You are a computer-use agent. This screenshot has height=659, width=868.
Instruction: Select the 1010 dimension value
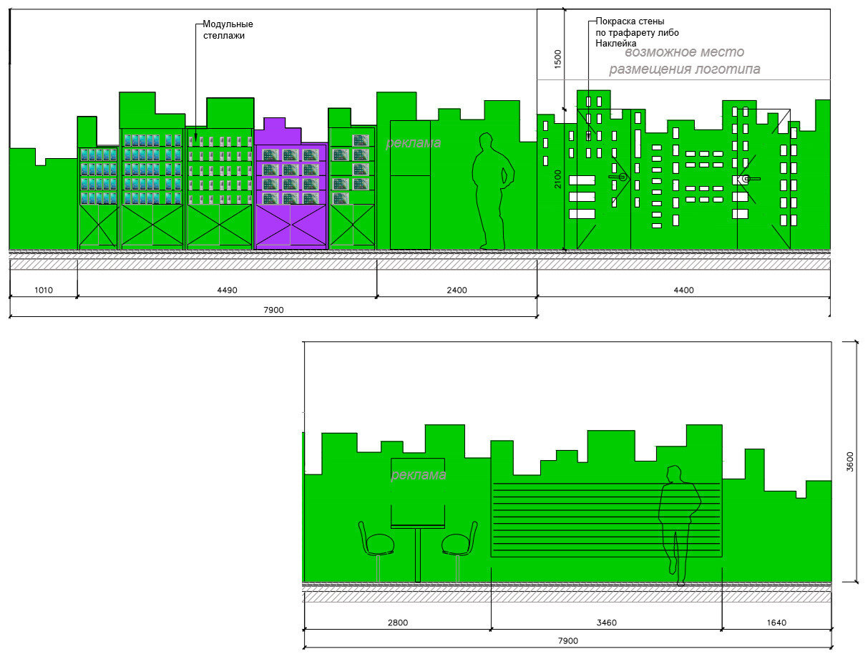tap(44, 291)
